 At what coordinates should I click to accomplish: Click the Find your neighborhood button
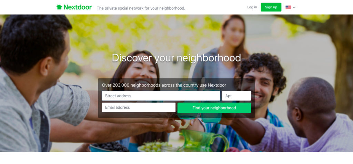tap(214, 108)
